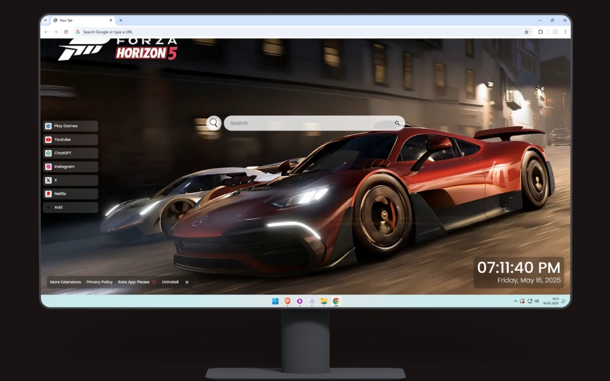The image size is (610, 381).
Task: Click the 07:11:40 PM clock widget
Action: click(x=518, y=267)
